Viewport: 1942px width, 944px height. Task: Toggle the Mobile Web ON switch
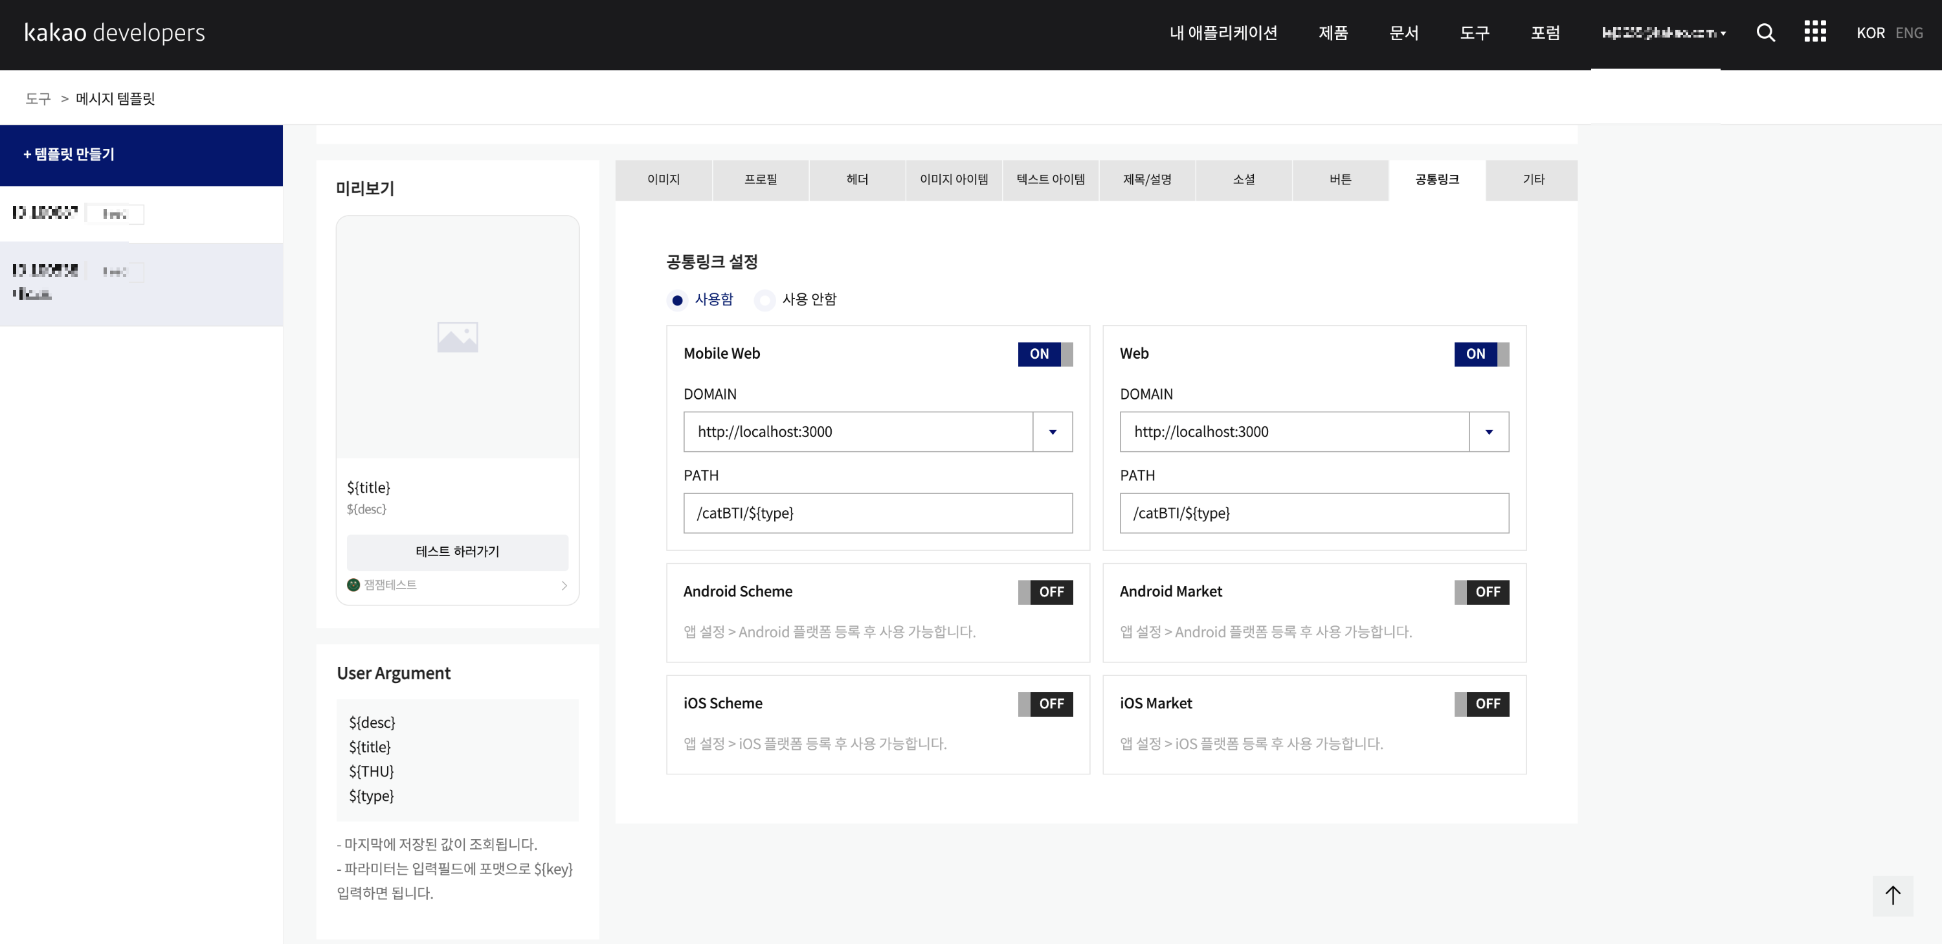click(x=1044, y=354)
